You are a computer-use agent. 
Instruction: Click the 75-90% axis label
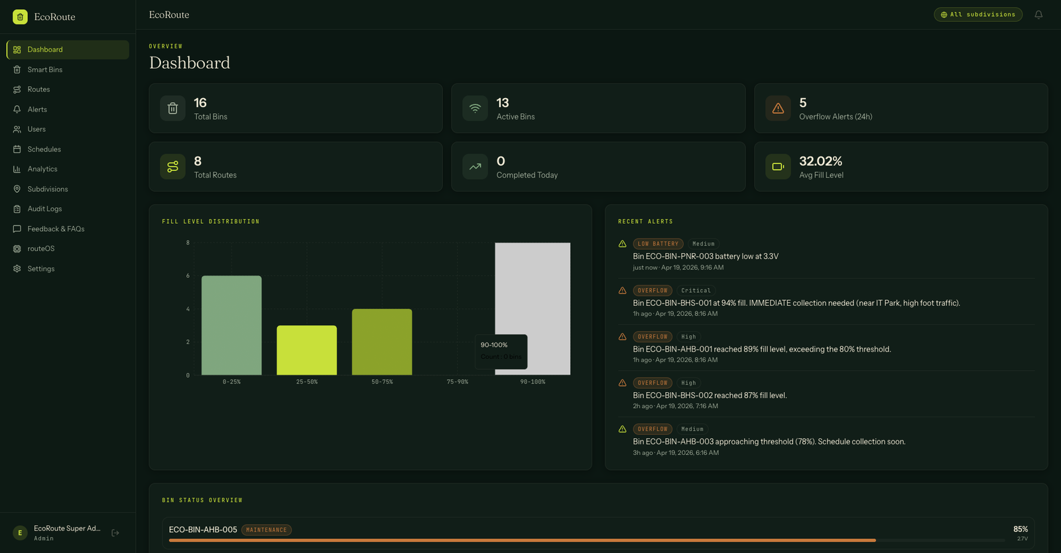(x=458, y=382)
